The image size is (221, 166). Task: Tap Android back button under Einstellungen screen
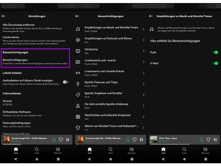(16, 159)
